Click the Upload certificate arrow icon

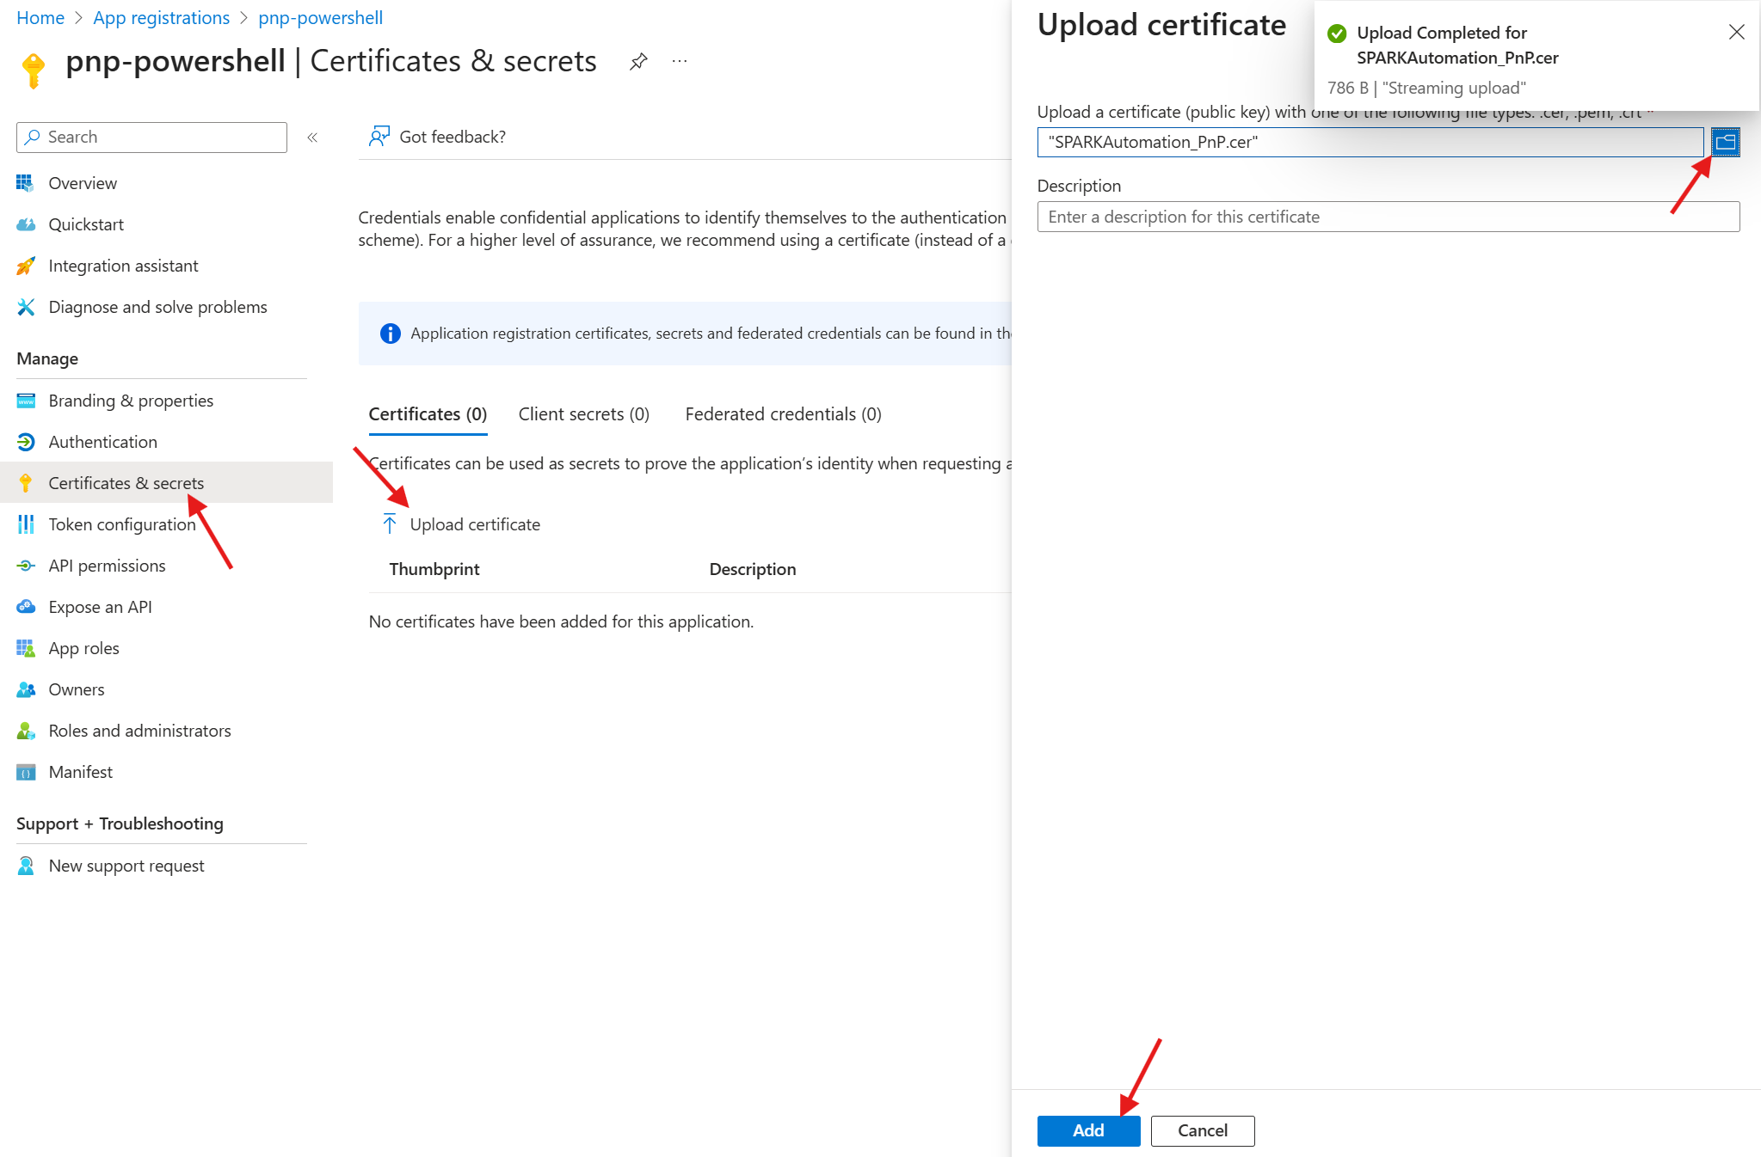click(390, 524)
